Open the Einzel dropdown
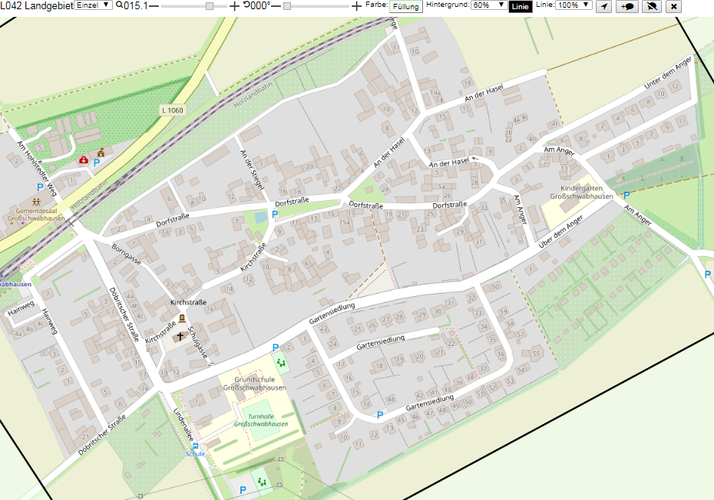The height and width of the screenshot is (500, 714). pos(94,5)
